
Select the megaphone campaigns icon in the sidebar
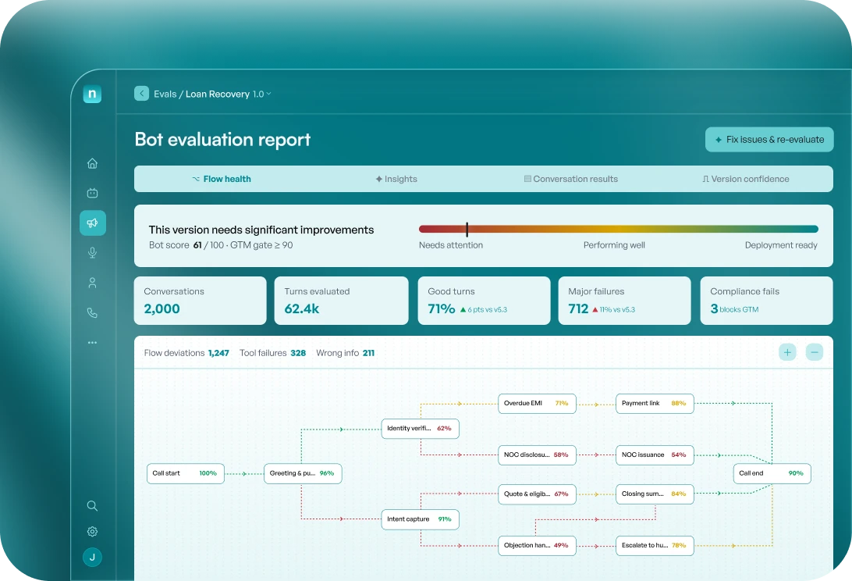click(92, 223)
